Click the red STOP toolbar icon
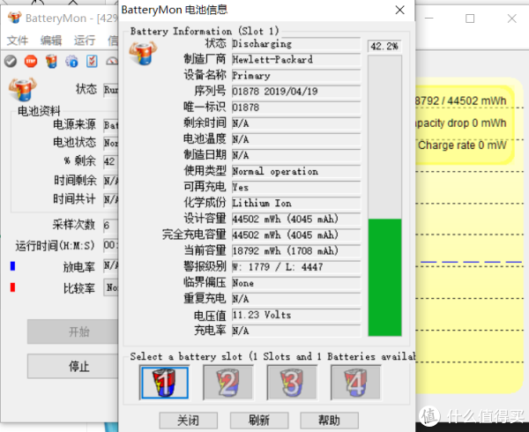This screenshot has height=432, width=529. tap(31, 61)
